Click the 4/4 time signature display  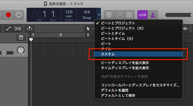(x=87, y=12)
